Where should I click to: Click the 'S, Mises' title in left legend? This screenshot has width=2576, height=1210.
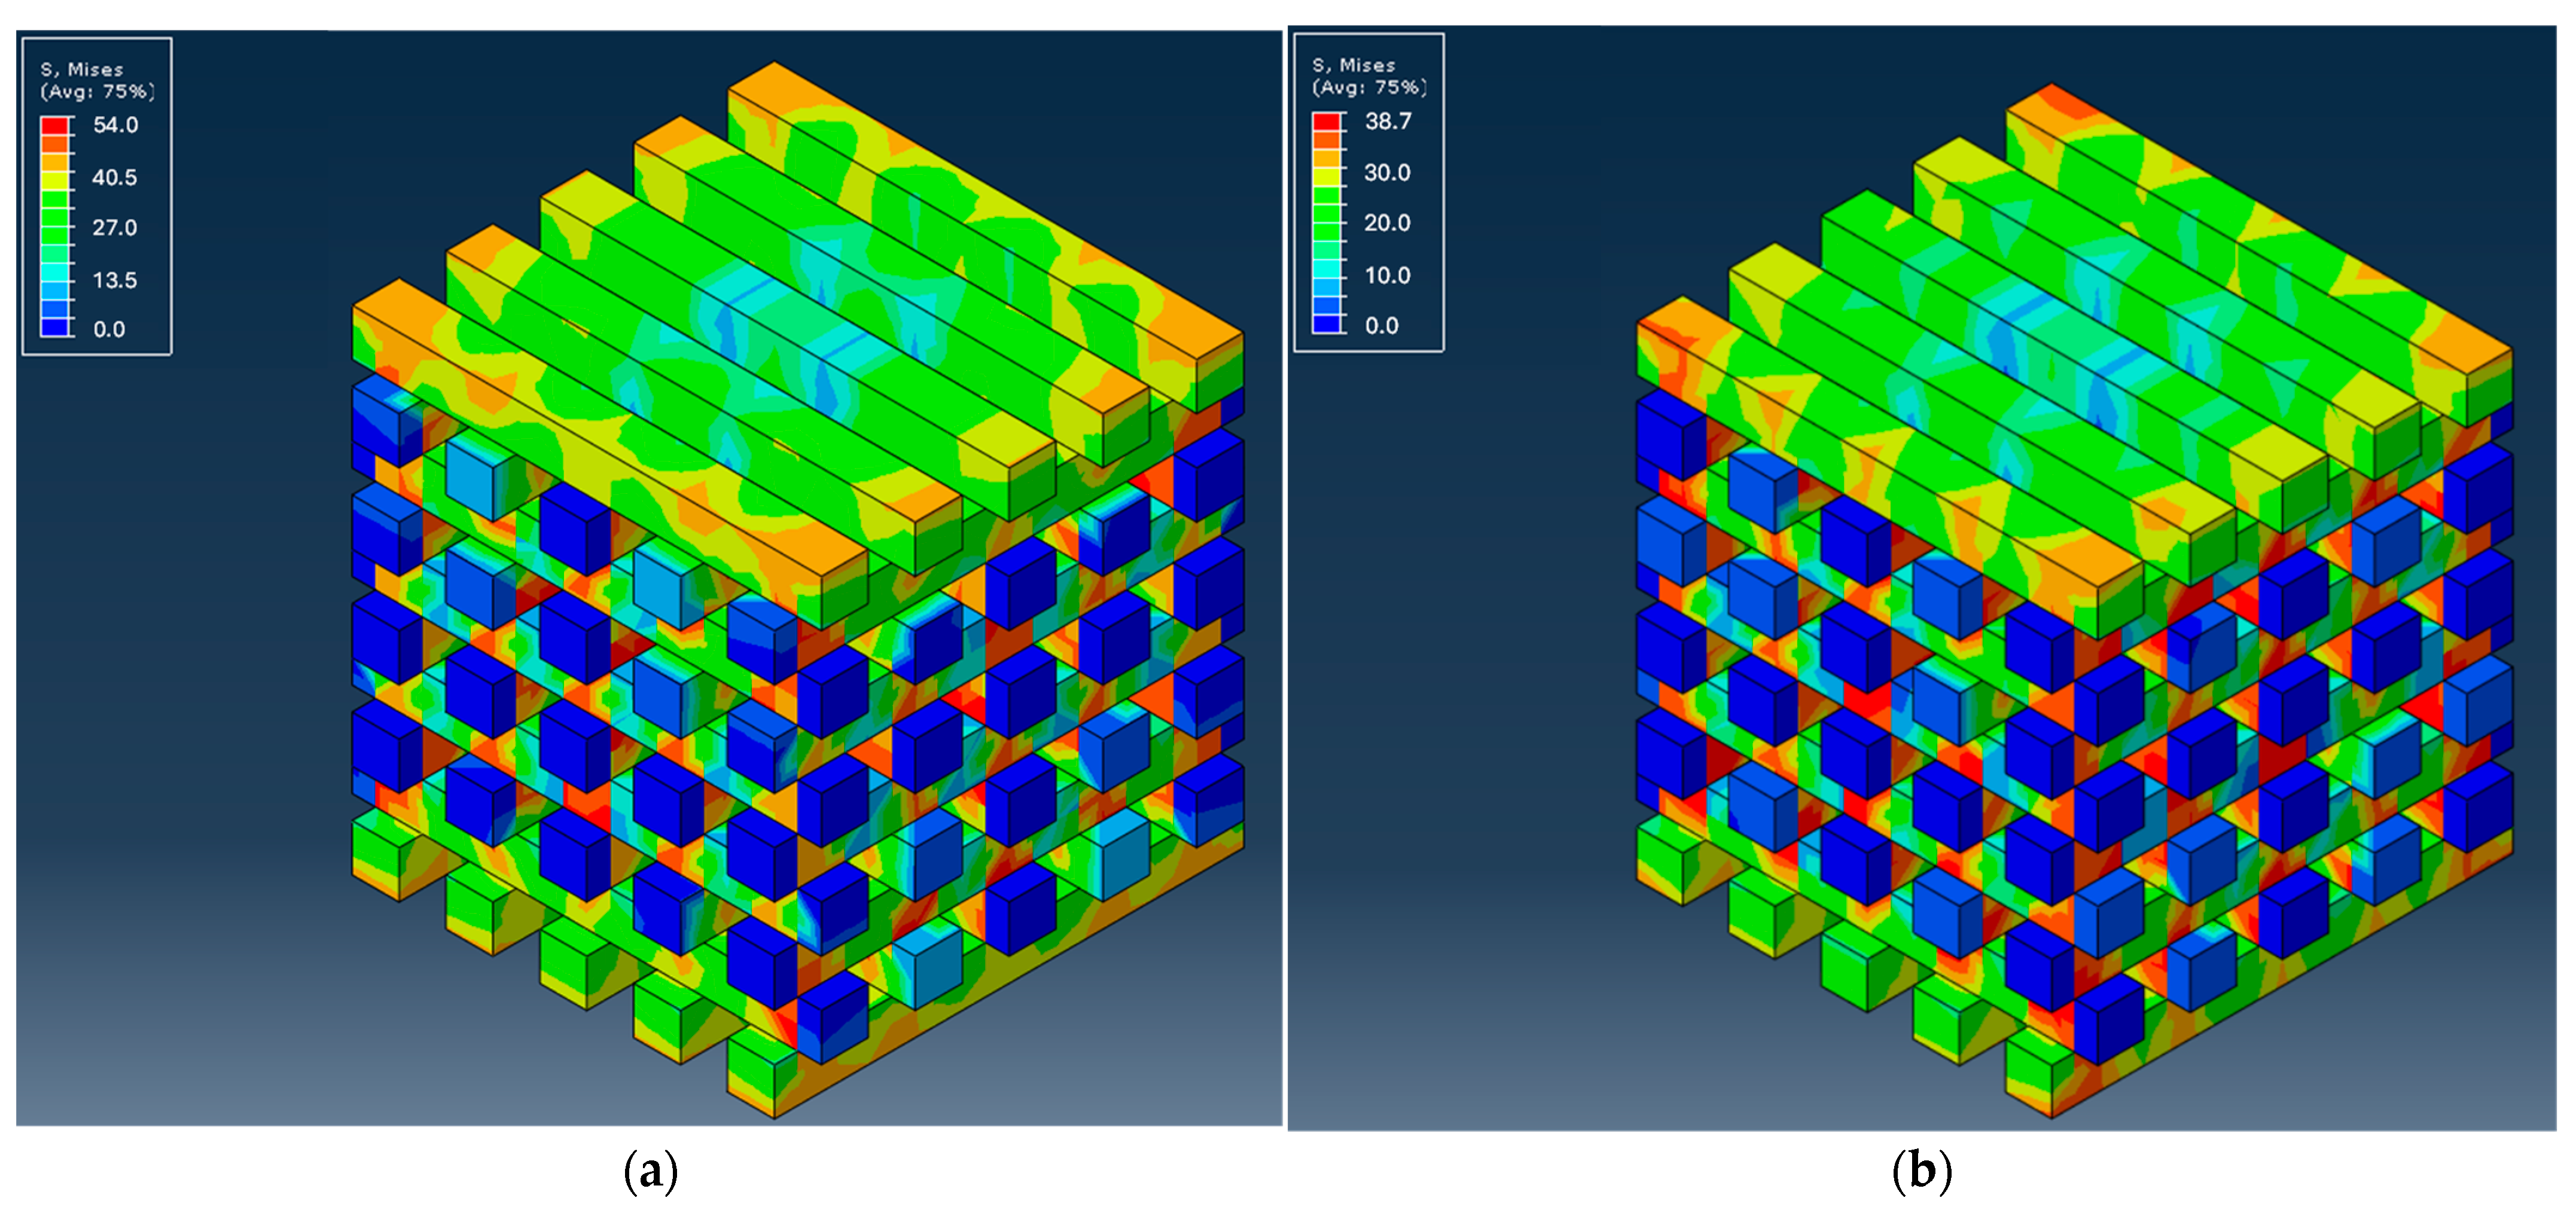(x=82, y=70)
